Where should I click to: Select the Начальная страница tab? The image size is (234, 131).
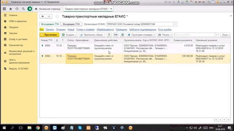click(48, 9)
